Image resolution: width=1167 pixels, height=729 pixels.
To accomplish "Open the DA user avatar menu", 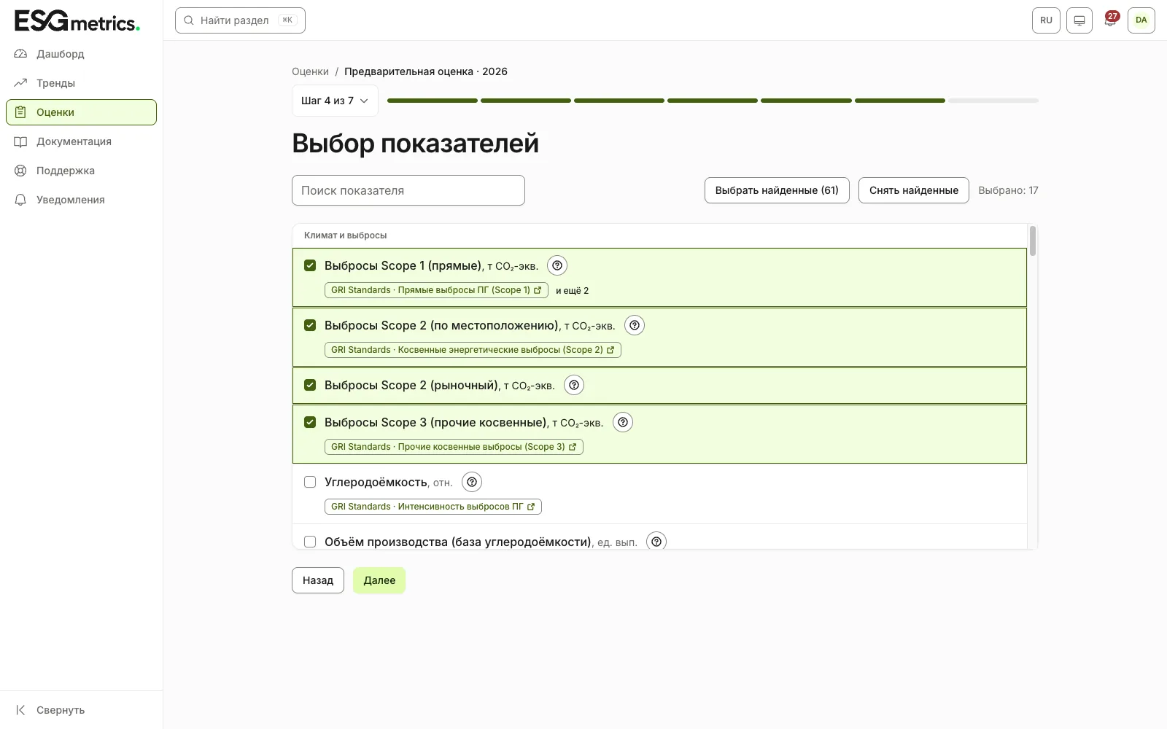I will click(x=1141, y=20).
